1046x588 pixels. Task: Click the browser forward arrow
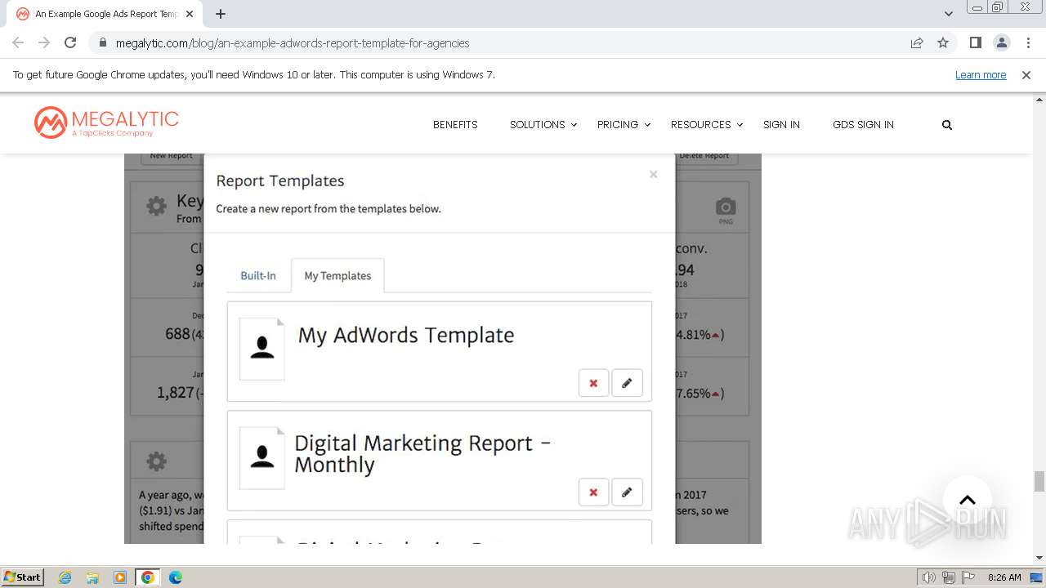tap(44, 42)
